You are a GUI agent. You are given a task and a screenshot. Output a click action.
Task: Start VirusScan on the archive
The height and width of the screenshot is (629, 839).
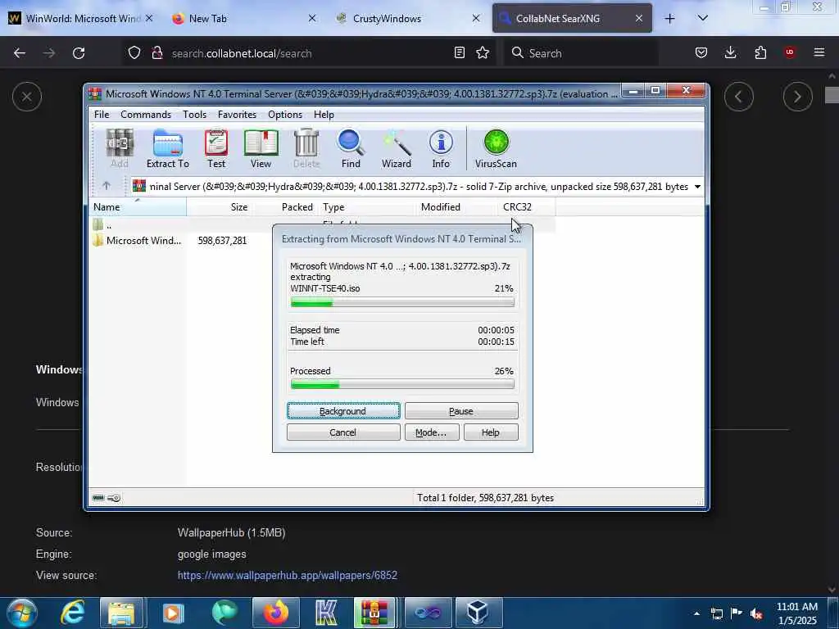(496, 149)
